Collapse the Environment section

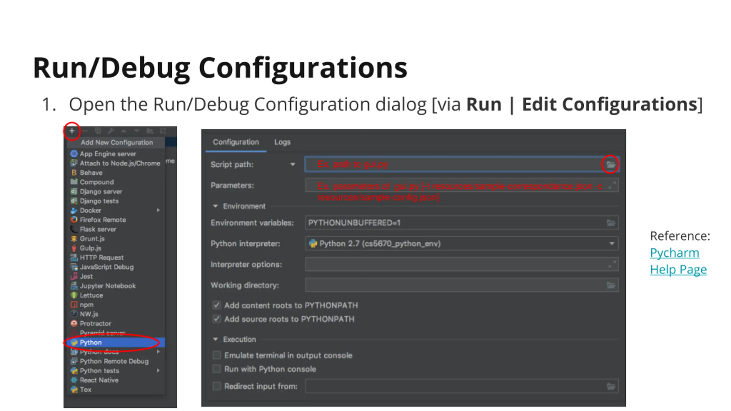pyautogui.click(x=216, y=206)
